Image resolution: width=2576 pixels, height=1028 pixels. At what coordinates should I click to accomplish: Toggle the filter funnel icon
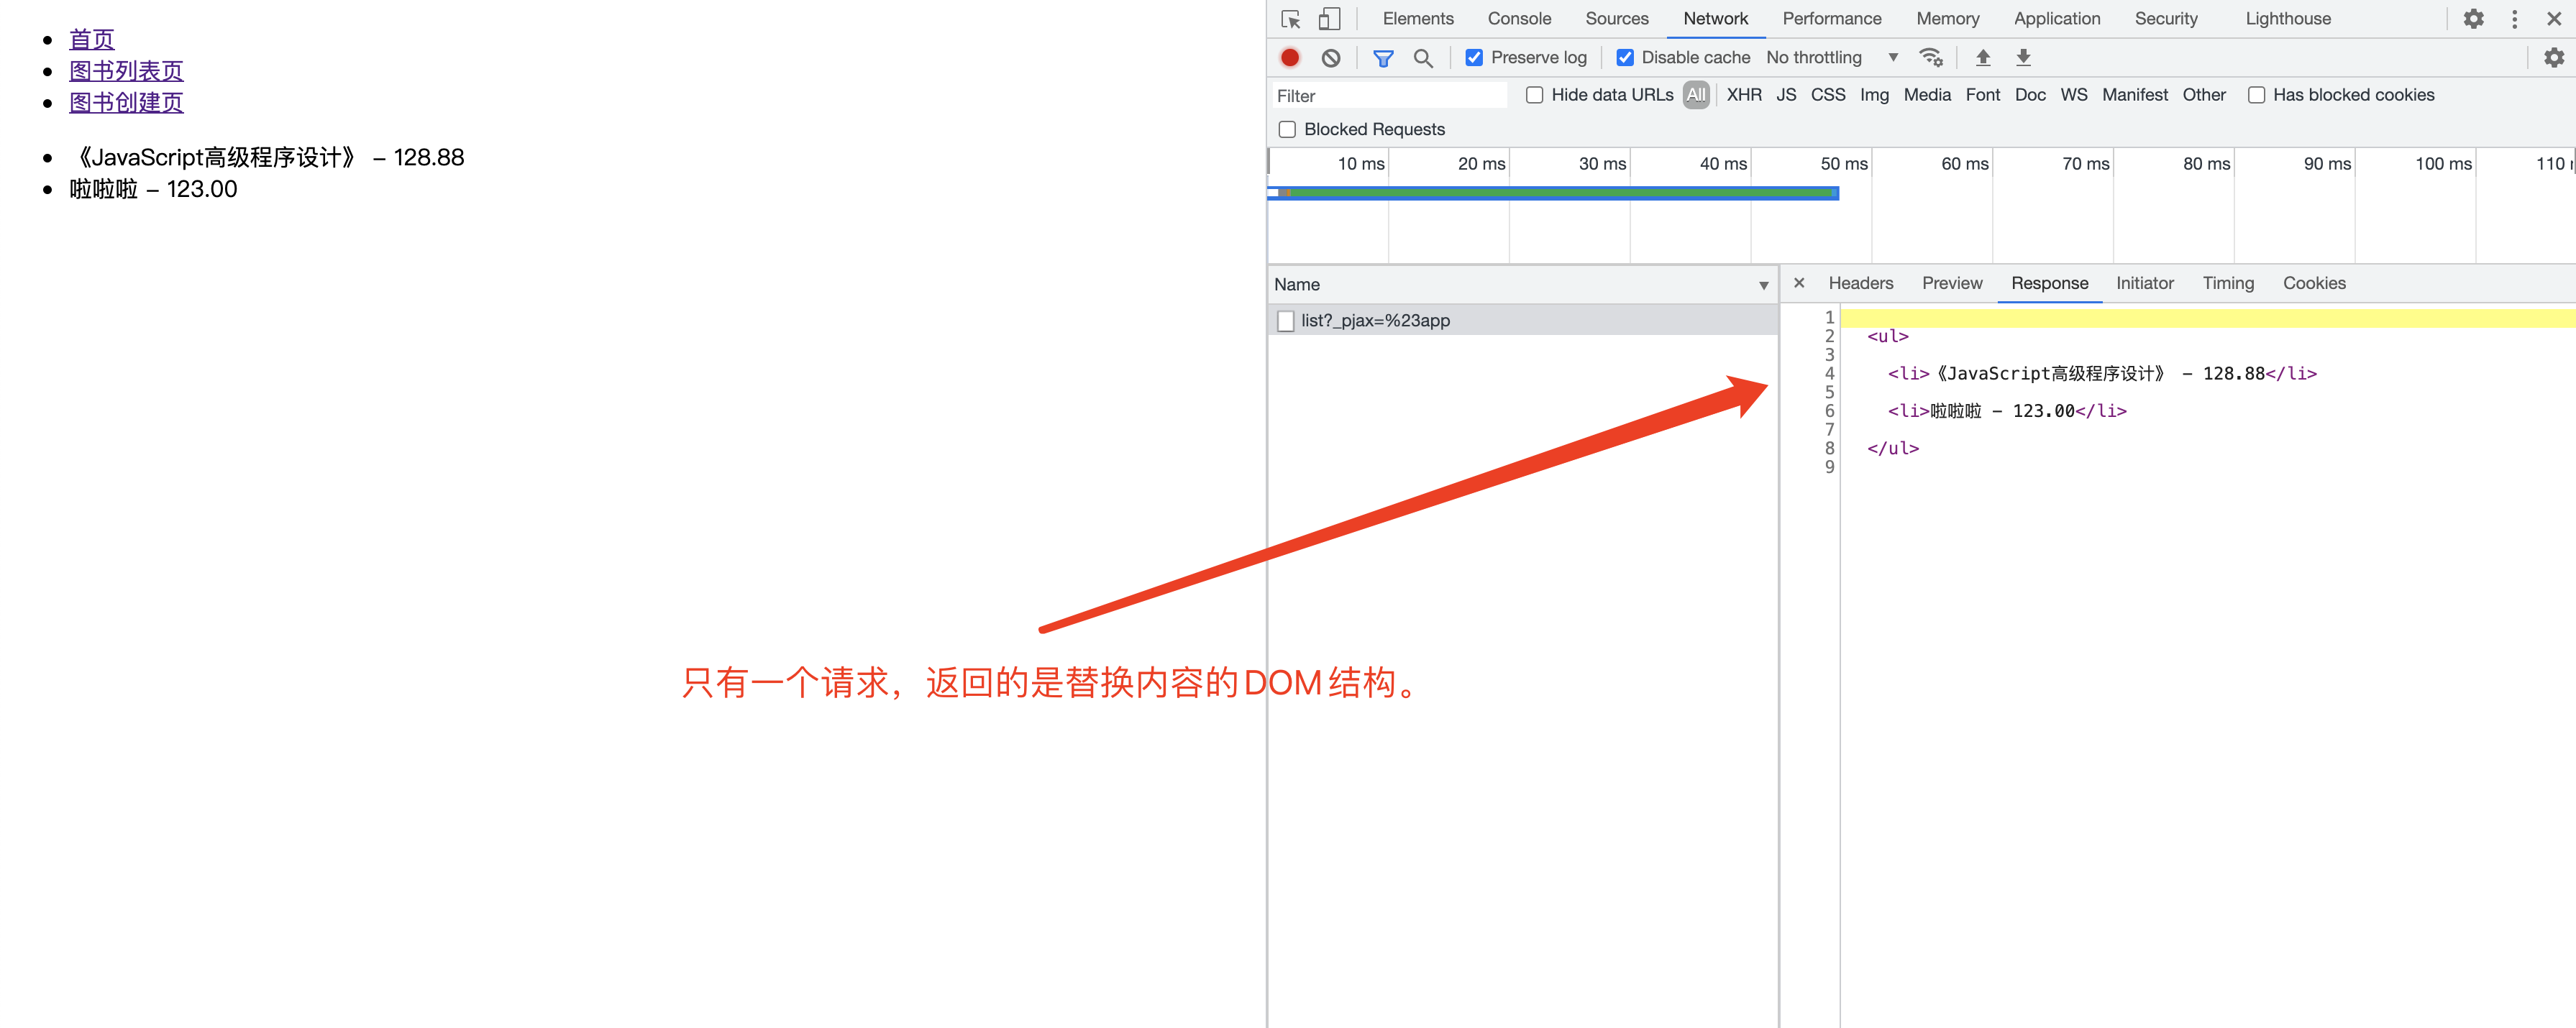point(1383,58)
